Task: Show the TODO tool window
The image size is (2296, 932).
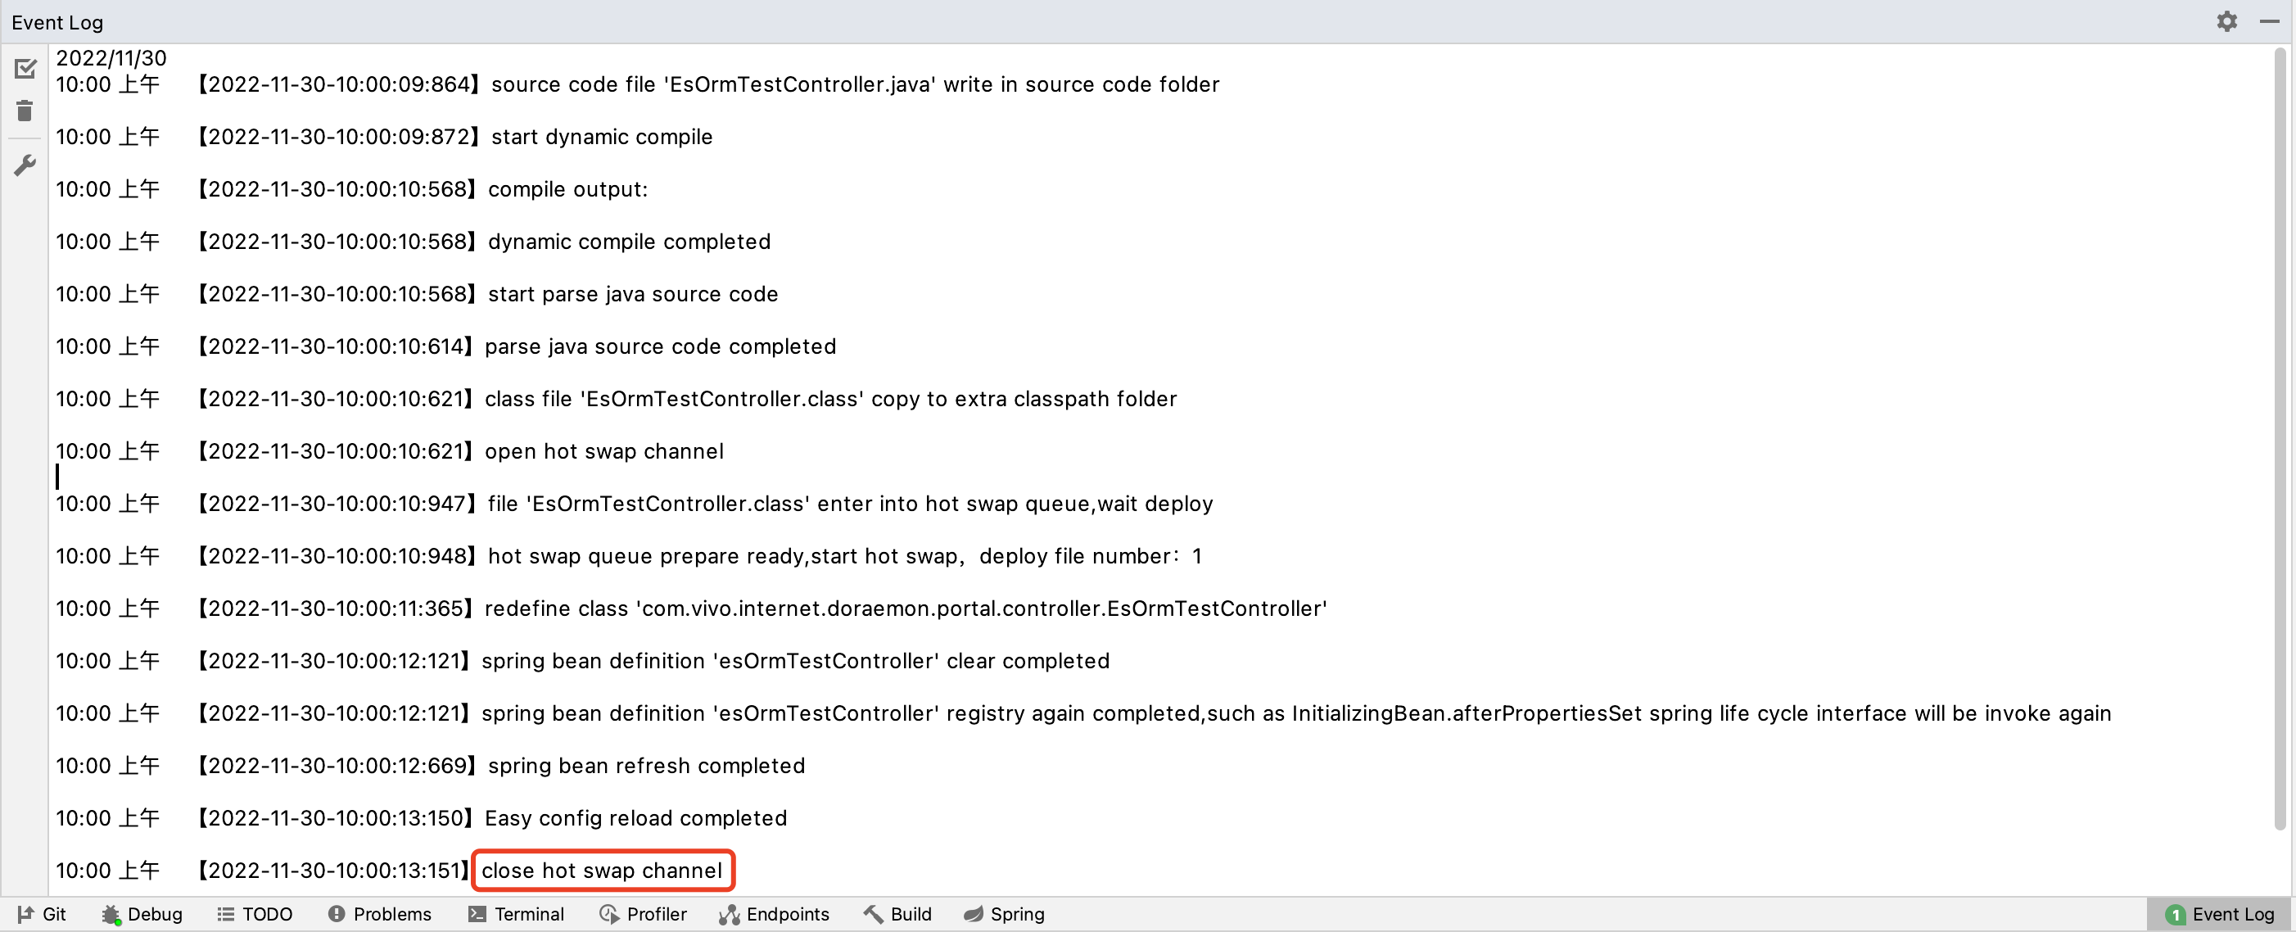Action: 255,914
